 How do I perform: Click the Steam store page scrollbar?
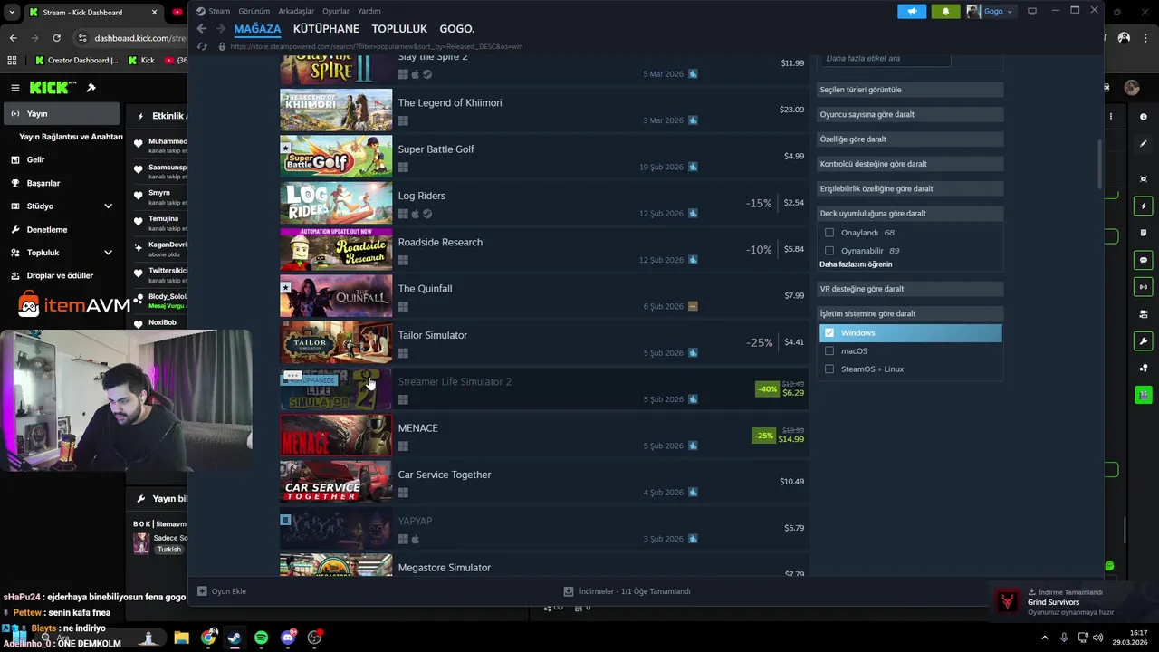1100,163
